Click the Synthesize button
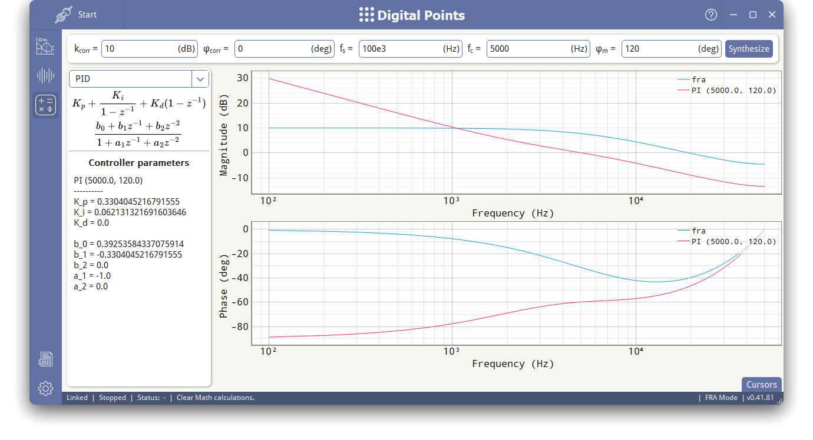Screen dimensions: 813x440 tap(749, 49)
